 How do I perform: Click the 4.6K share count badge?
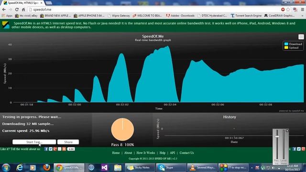coord(71,149)
